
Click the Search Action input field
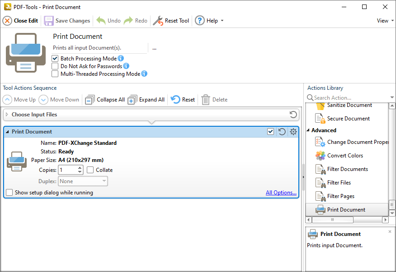click(346, 98)
